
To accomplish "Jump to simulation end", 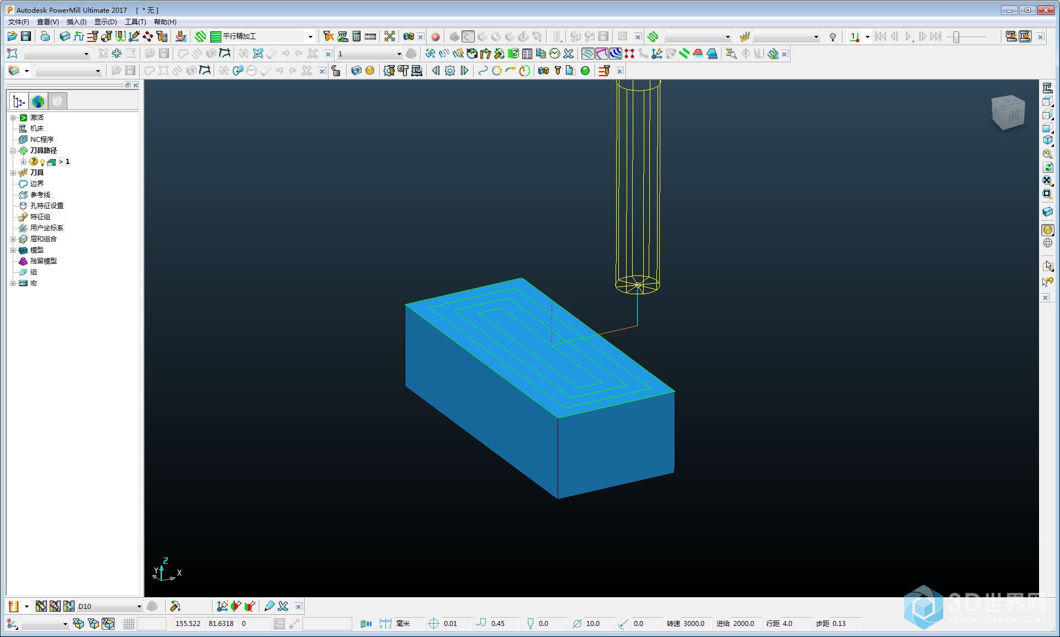I will pyautogui.click(x=936, y=37).
